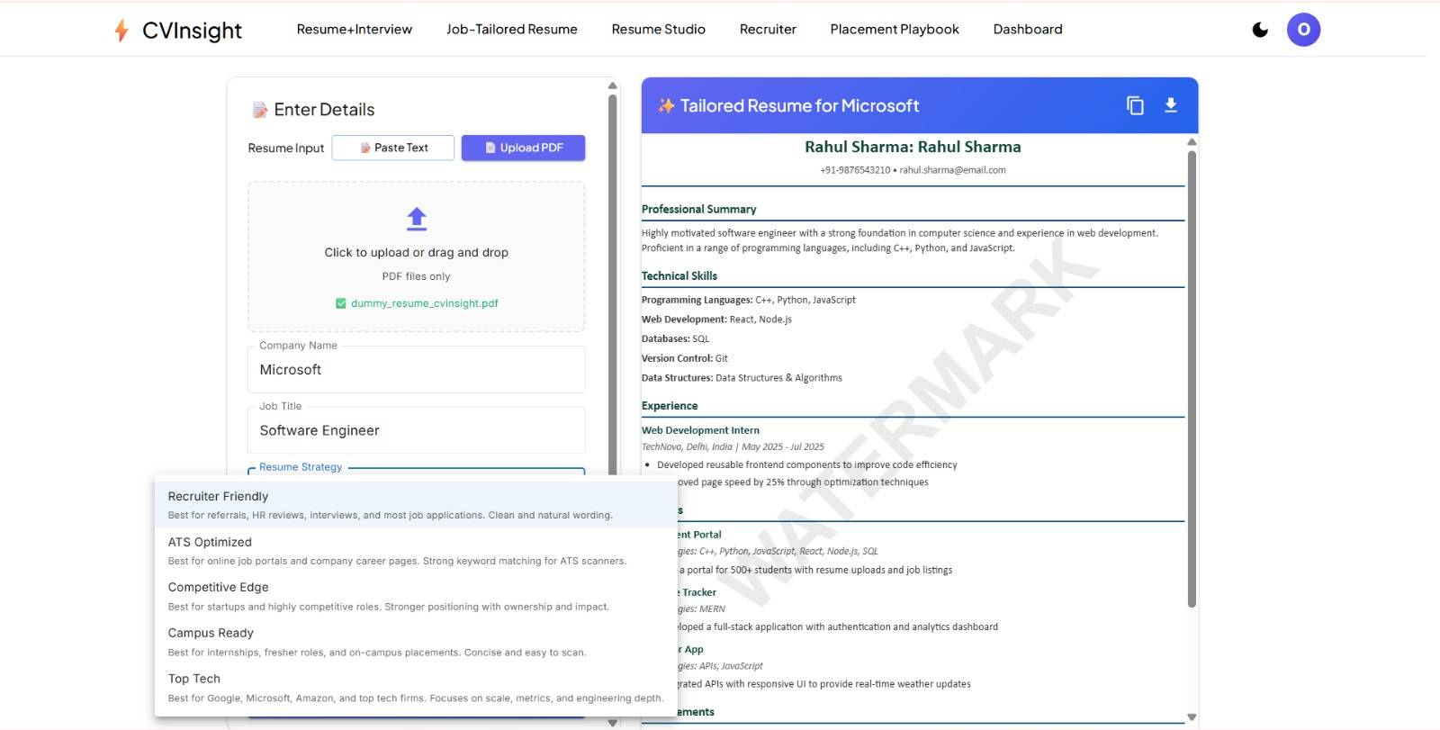Select Competitive Edge strategy option

[416, 596]
